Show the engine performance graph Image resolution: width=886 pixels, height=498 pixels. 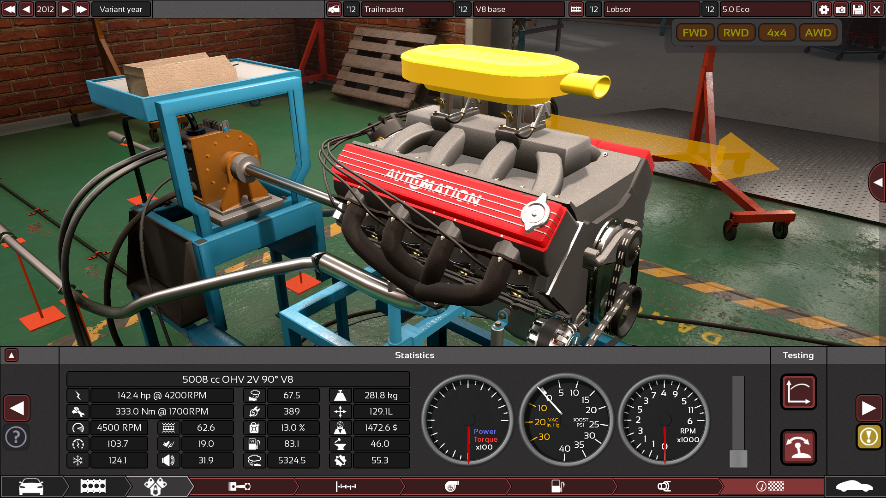[x=798, y=392]
